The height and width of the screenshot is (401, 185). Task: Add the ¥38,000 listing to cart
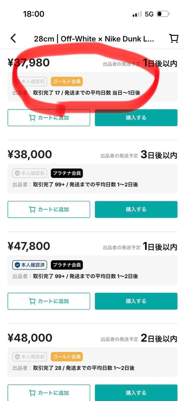click(x=49, y=210)
